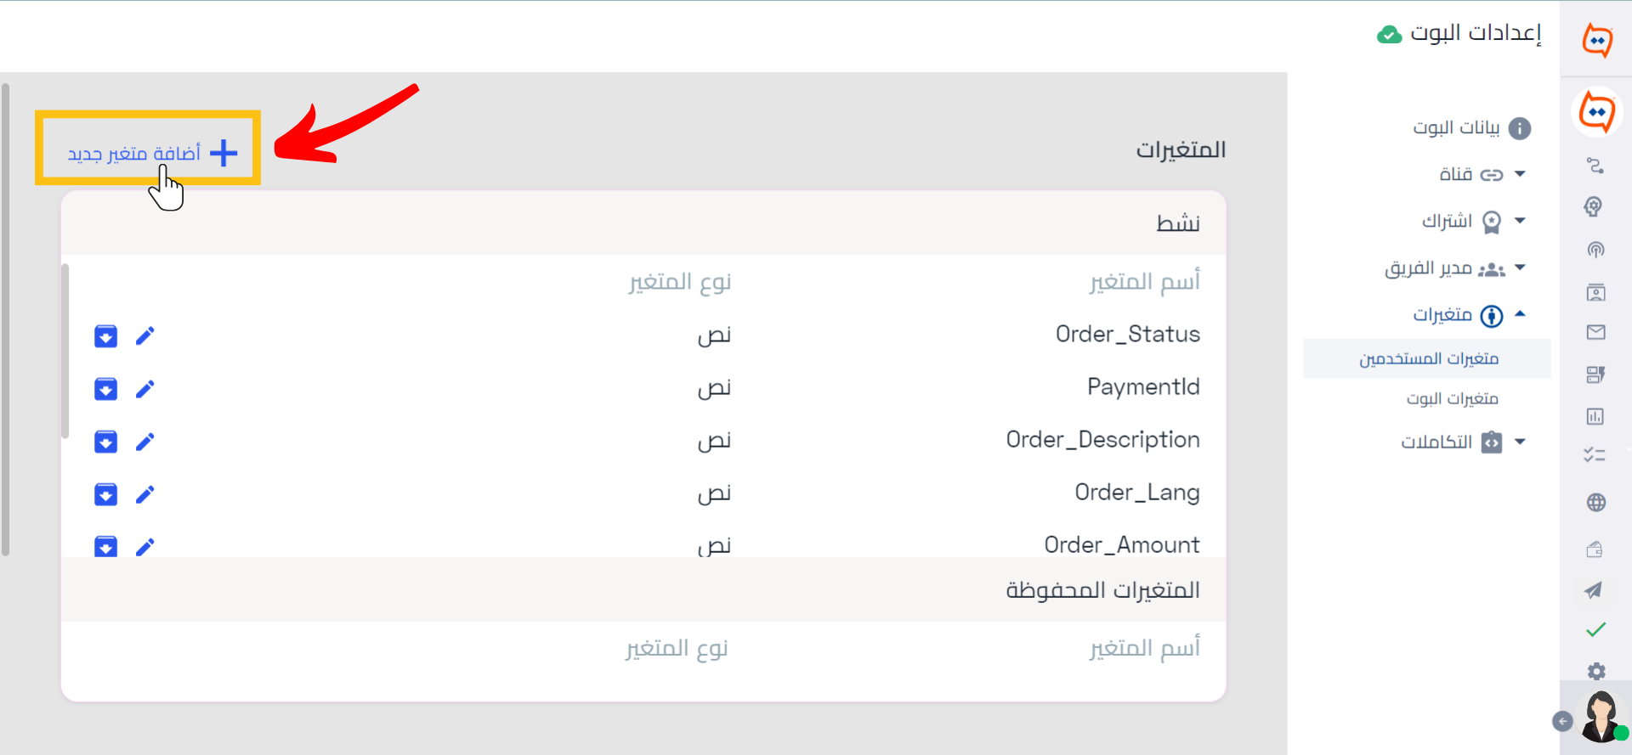The width and height of the screenshot is (1632, 755).
Task: Edit the Order_Status variable pencil icon
Action: coord(144,336)
